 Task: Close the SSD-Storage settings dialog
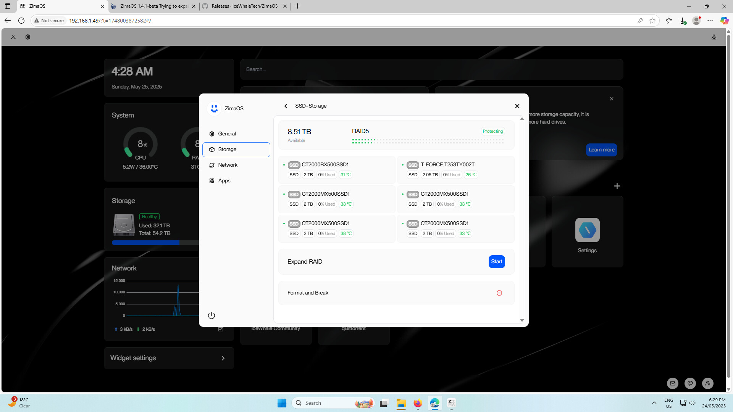[517, 106]
